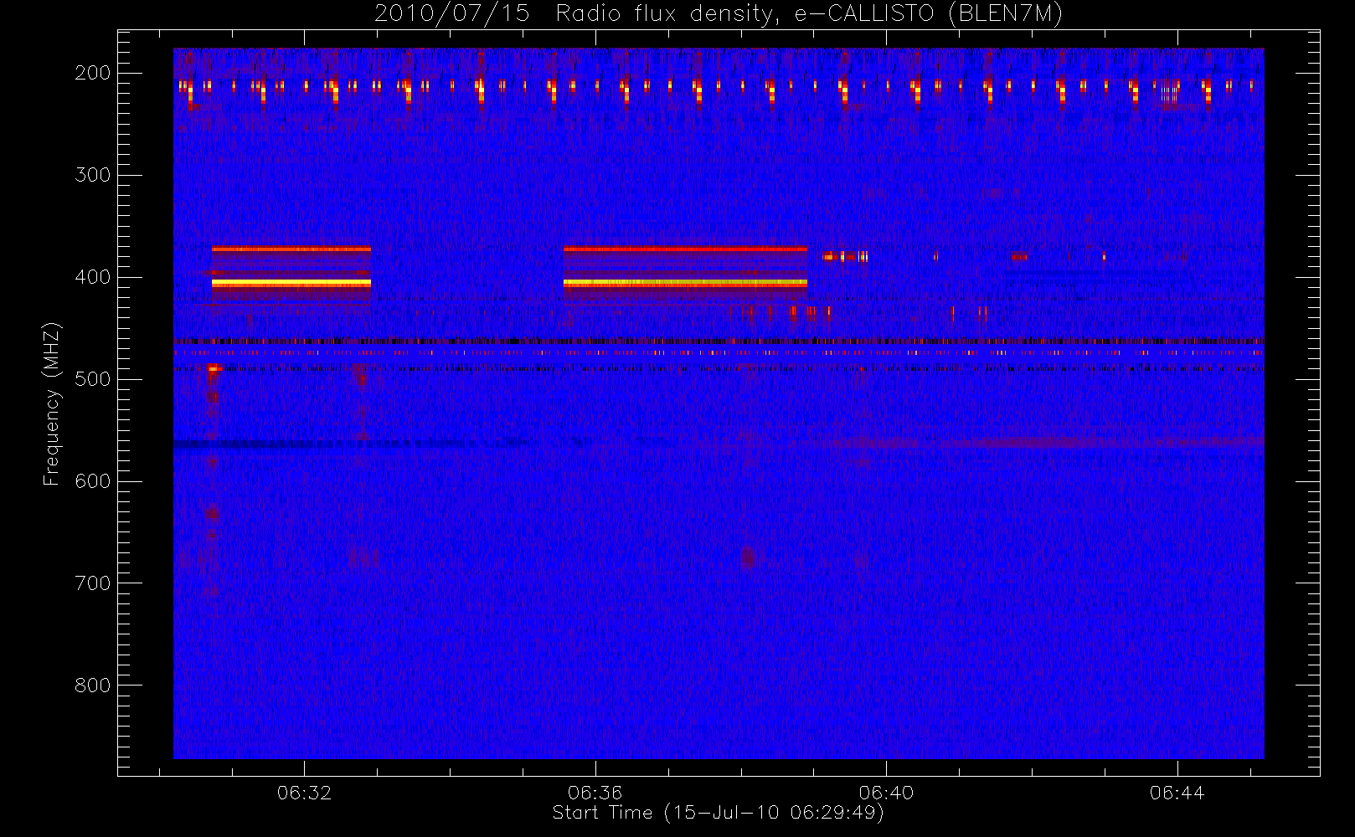Click the first bright yellow band near 400 MHz

tap(291, 284)
